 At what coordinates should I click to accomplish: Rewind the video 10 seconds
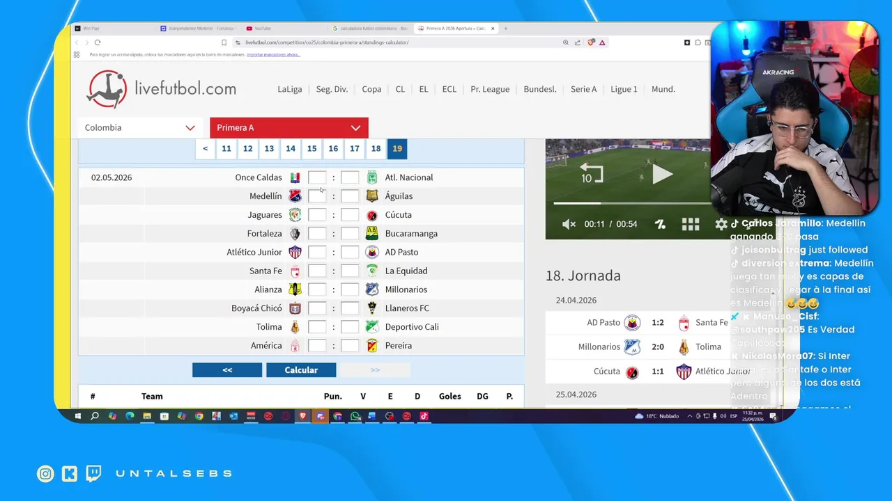tap(591, 173)
